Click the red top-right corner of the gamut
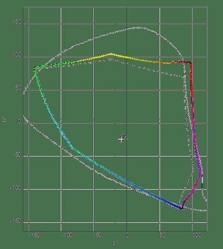Screen dimensions: 223x249 tap(190, 63)
